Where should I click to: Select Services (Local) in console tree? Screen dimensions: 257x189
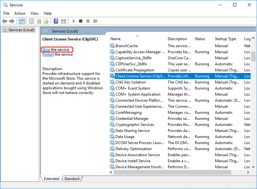[x=21, y=30]
